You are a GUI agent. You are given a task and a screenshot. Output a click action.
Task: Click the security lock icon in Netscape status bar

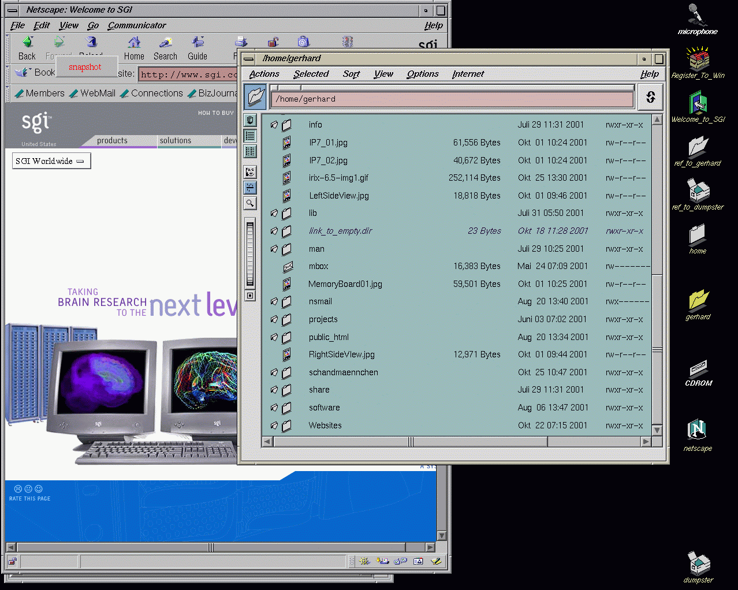click(x=12, y=561)
